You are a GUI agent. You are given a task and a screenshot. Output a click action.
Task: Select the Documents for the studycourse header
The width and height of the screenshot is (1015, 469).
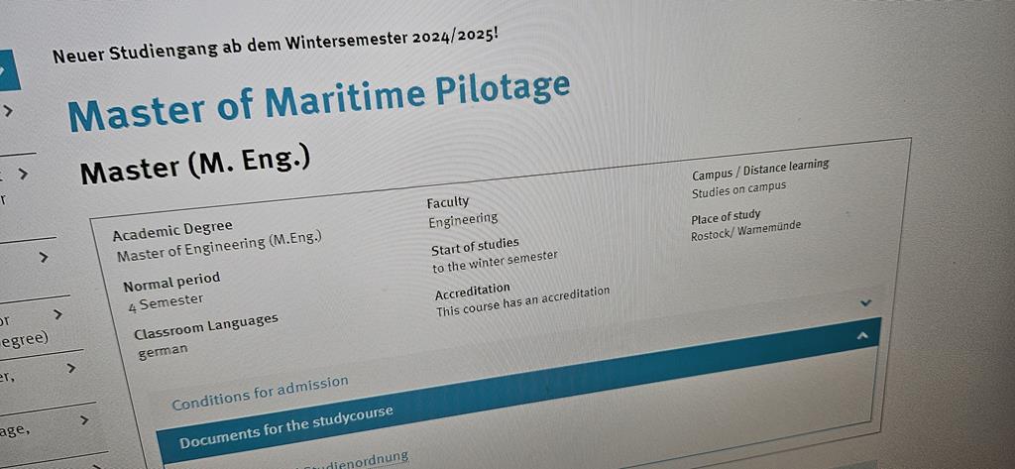(285, 425)
